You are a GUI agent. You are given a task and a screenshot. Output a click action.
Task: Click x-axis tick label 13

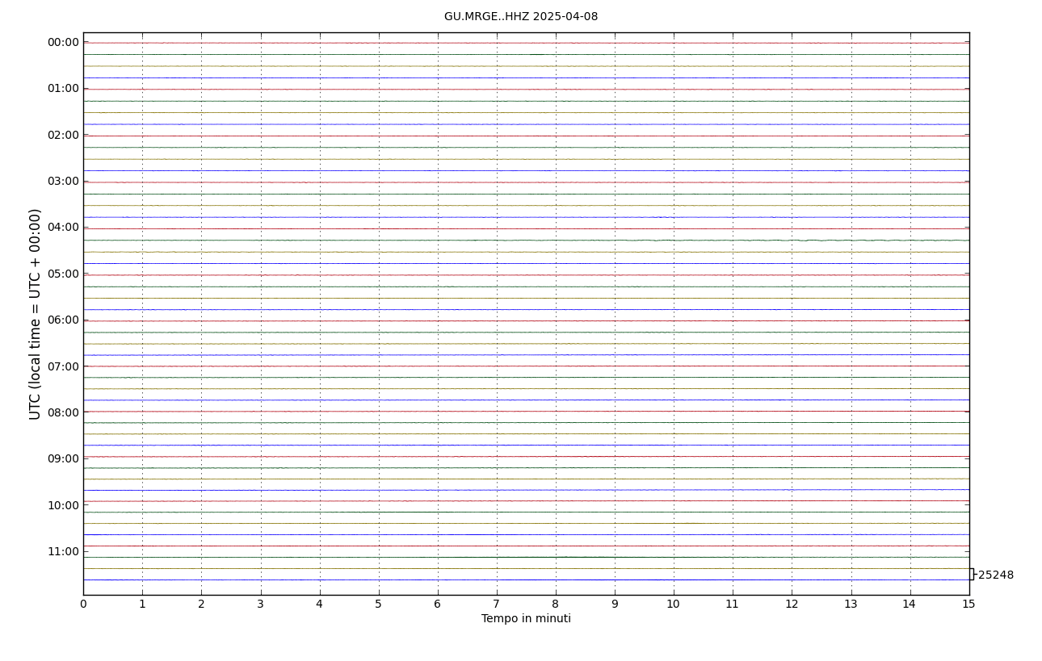(851, 605)
